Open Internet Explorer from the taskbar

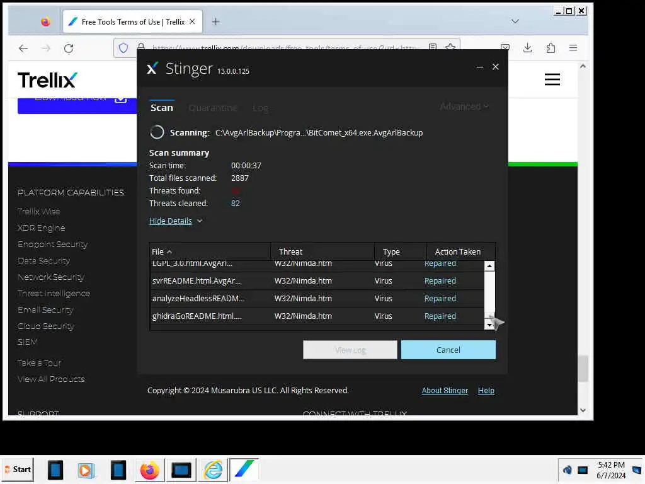213,470
